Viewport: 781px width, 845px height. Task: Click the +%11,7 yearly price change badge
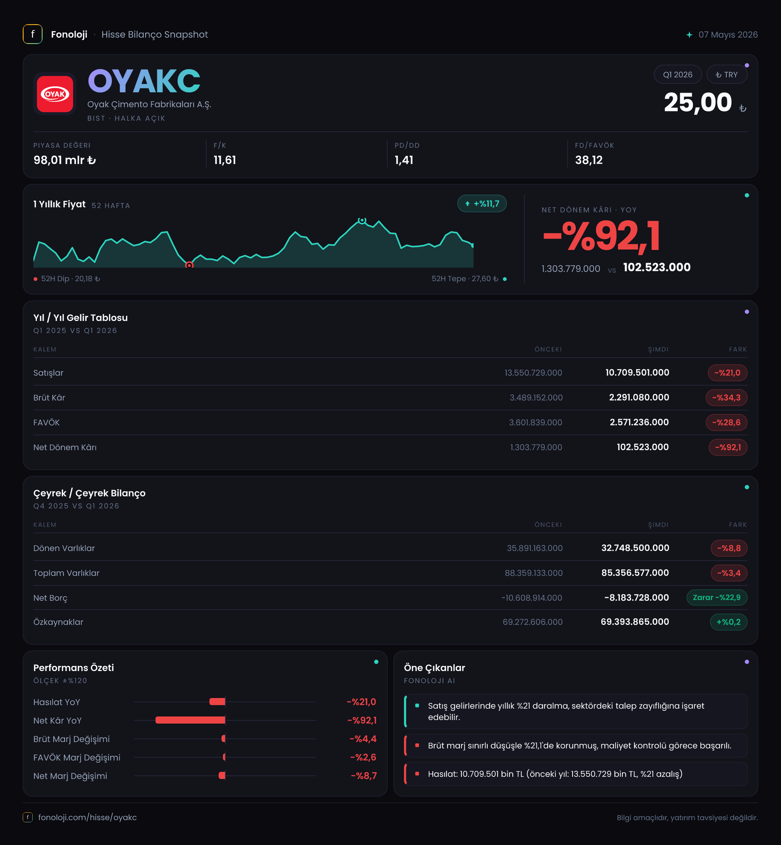coord(482,204)
